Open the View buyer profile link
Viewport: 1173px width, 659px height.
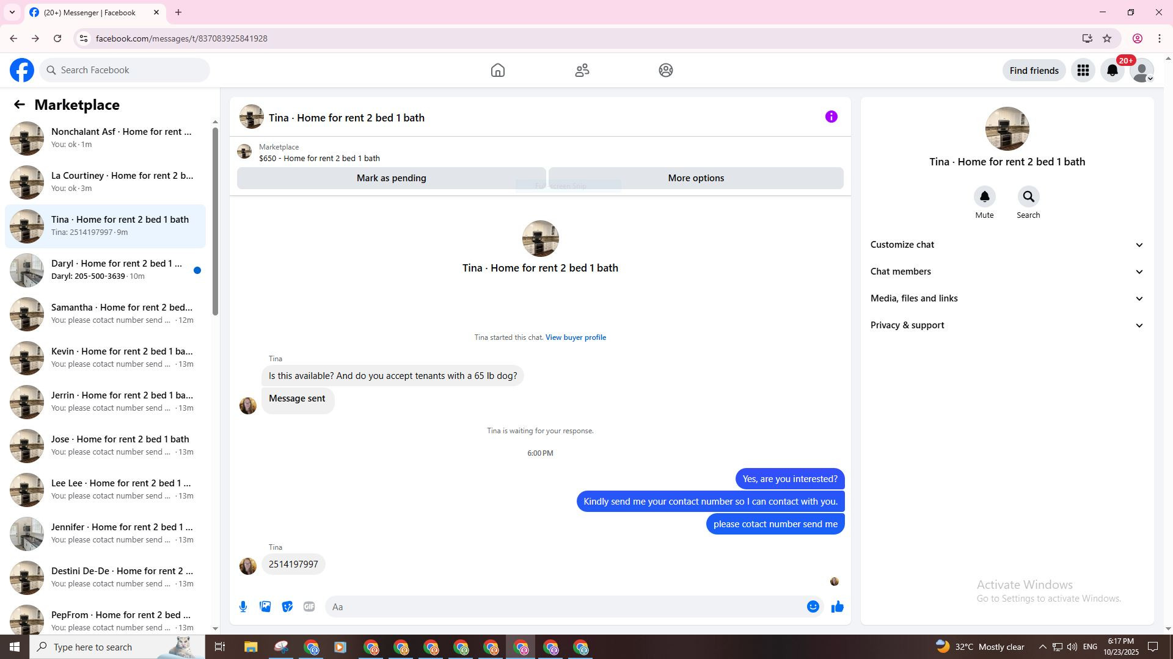pos(576,337)
